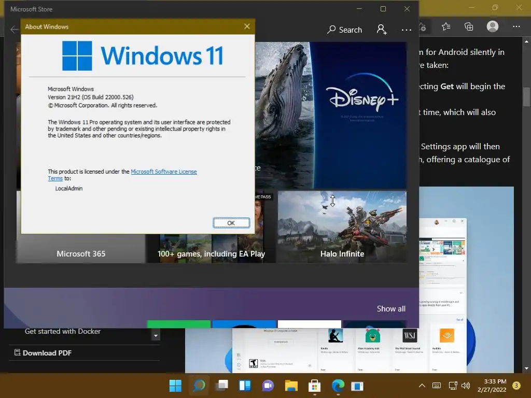Maximize the Microsoft Store window

click(x=383, y=9)
